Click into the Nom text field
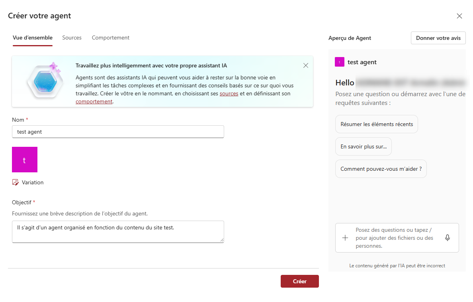Viewport: 473px width, 302px height. (118, 132)
